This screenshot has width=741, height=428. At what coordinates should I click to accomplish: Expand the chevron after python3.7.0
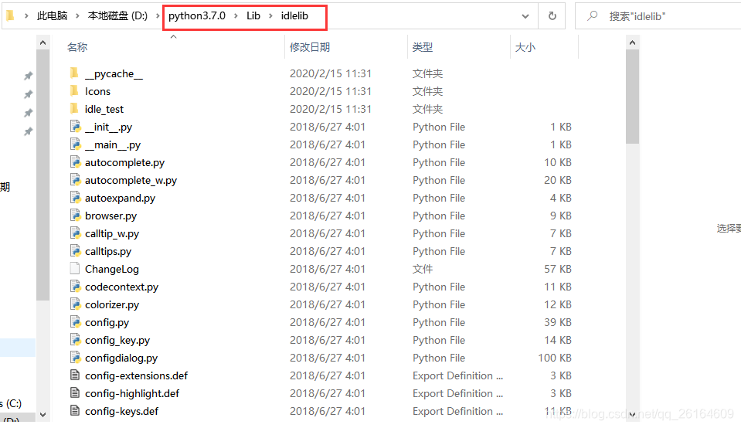click(236, 16)
